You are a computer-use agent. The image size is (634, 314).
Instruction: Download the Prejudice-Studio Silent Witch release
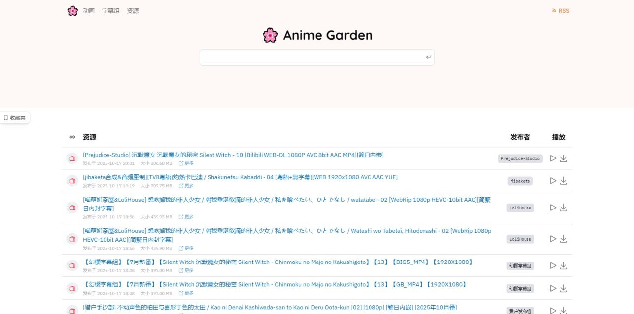point(563,158)
